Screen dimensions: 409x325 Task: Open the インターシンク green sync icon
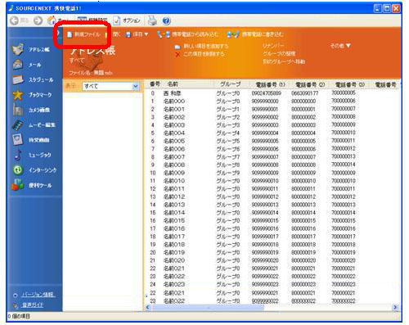tap(18, 170)
